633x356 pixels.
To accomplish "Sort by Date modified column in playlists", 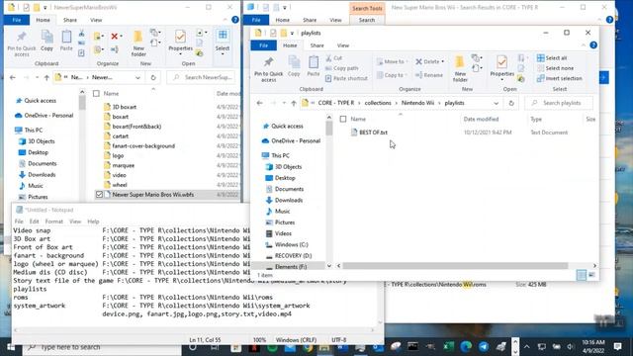I will pos(481,119).
